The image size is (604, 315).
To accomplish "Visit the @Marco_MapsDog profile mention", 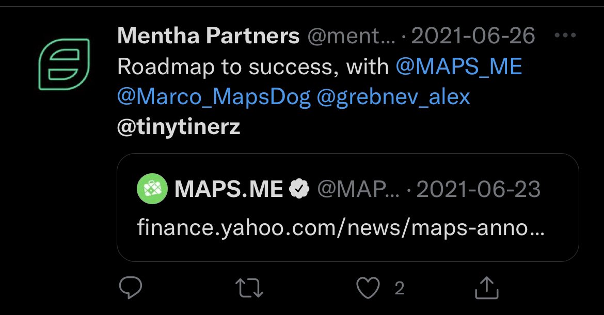I will (x=214, y=97).
